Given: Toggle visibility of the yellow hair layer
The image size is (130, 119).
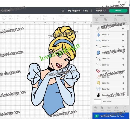Looking at the screenshot, I should (123, 83).
